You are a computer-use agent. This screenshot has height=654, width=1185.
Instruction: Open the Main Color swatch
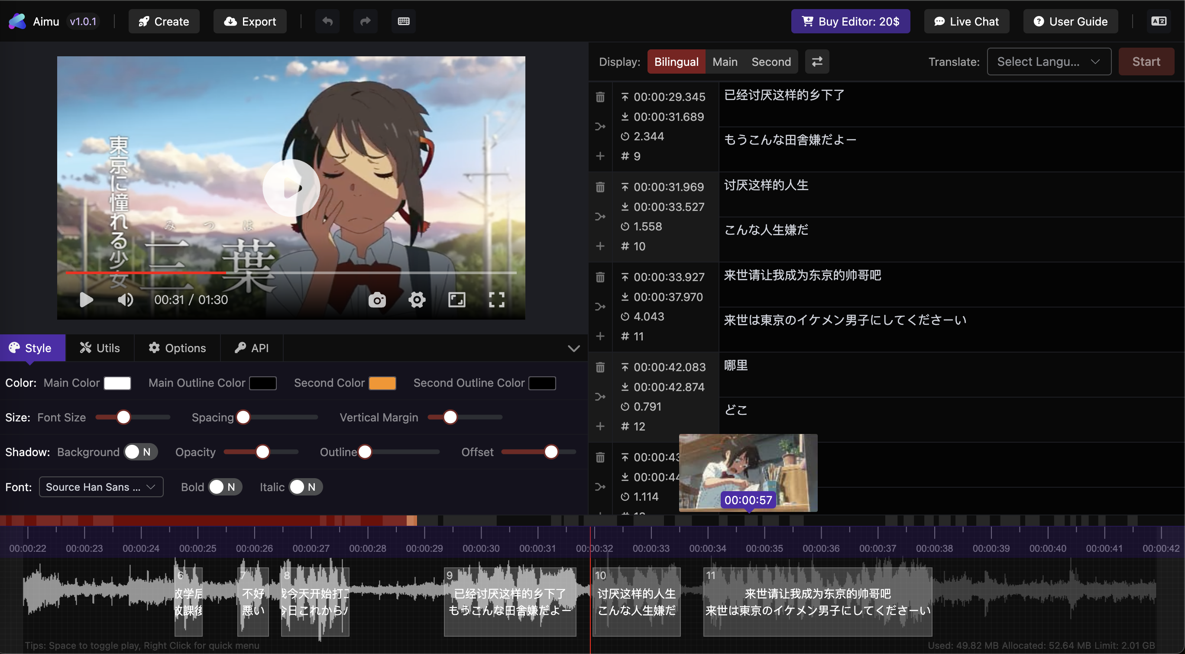click(117, 383)
